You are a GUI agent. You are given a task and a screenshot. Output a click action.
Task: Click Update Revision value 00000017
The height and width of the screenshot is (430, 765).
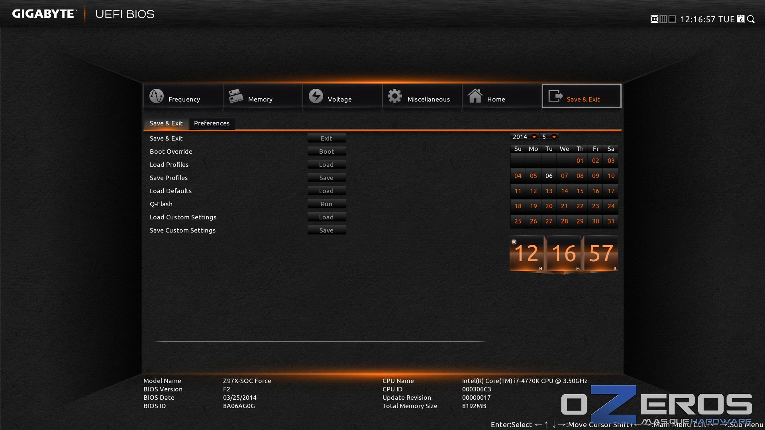pyautogui.click(x=477, y=397)
